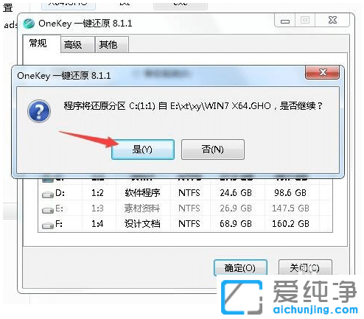Click the 98.6 GB value in D: row
Screen dimensions: 364x319
(x=290, y=193)
